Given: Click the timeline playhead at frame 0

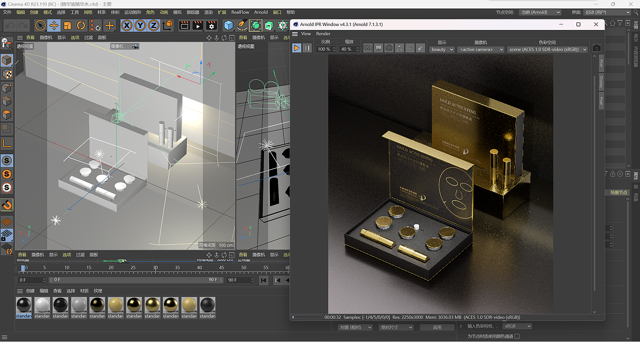Looking at the screenshot, I should [x=22, y=269].
